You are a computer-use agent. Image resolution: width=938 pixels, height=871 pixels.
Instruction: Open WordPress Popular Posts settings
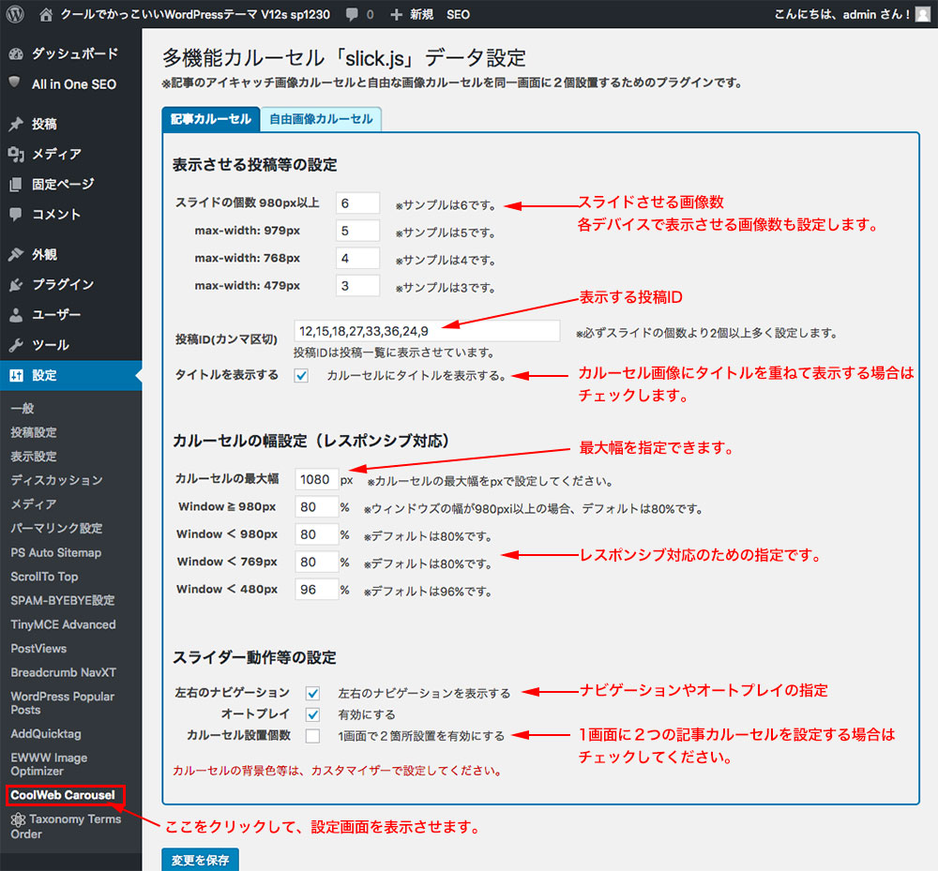pos(62,703)
